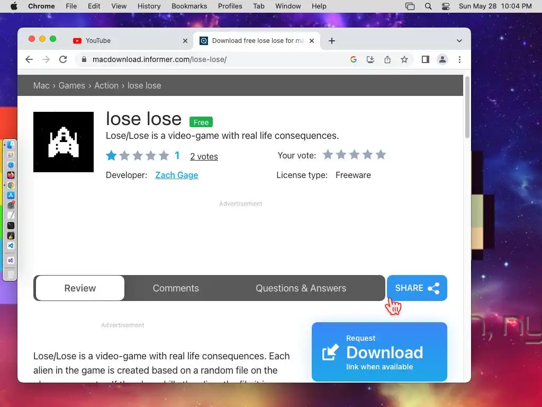Open the Chrome three-dot menu
The height and width of the screenshot is (407, 542).
[459, 59]
